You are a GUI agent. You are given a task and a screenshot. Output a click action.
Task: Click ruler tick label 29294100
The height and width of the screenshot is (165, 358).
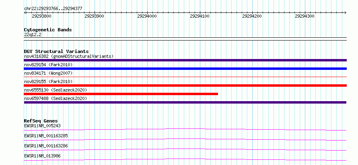point(200,16)
